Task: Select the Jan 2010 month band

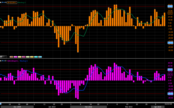Action: [x=52, y=107]
